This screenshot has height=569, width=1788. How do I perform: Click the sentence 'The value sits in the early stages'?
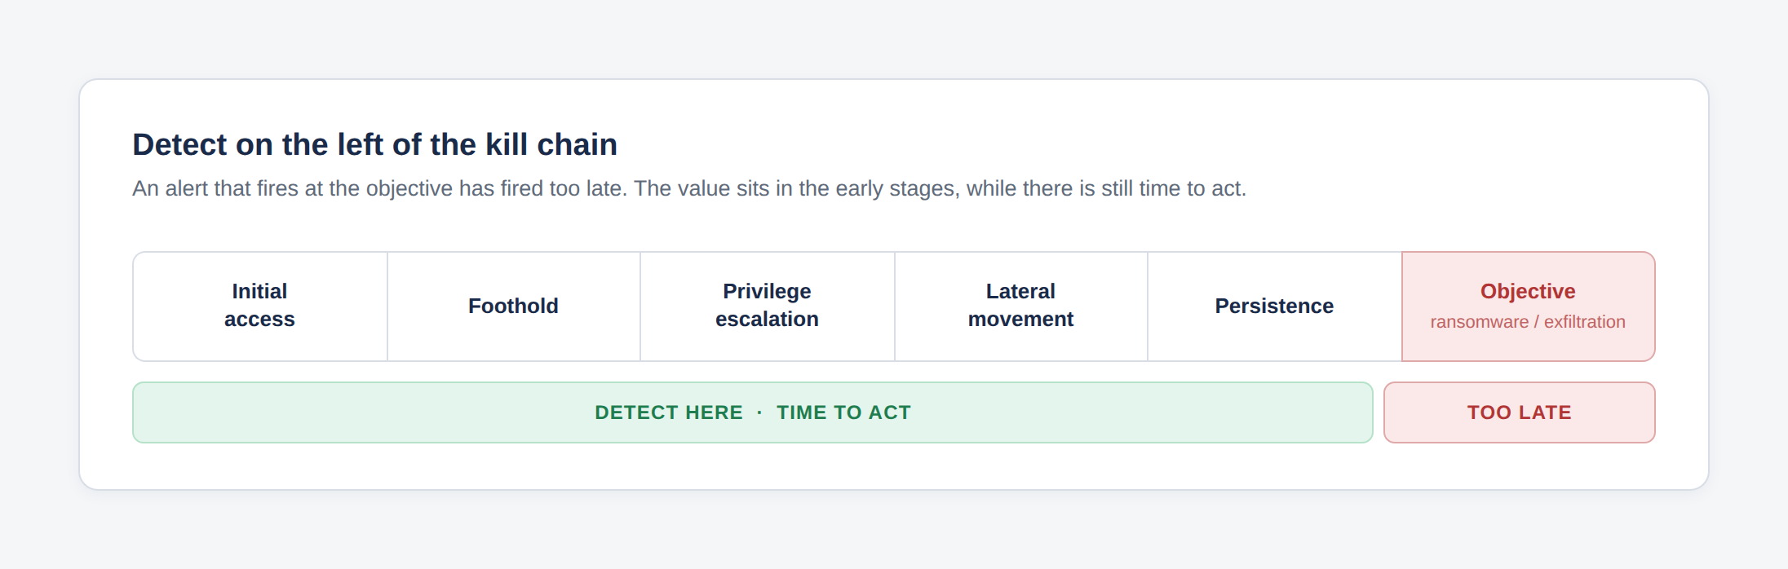[x=940, y=188]
